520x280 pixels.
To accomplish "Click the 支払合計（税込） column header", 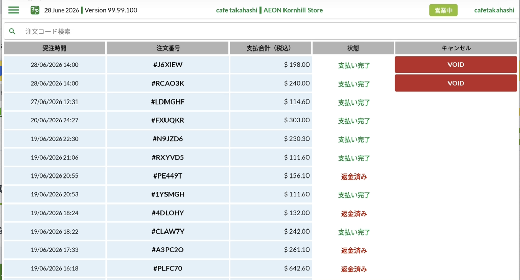I will [x=270, y=48].
